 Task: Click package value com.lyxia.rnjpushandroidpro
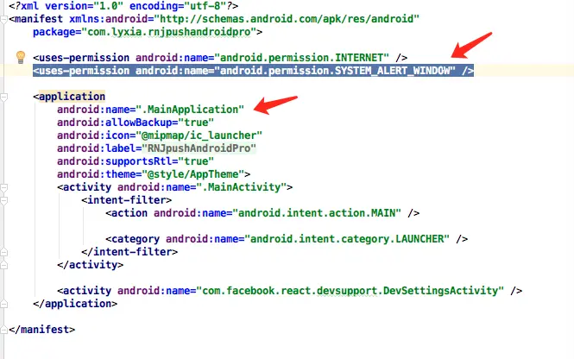pyautogui.click(x=169, y=32)
